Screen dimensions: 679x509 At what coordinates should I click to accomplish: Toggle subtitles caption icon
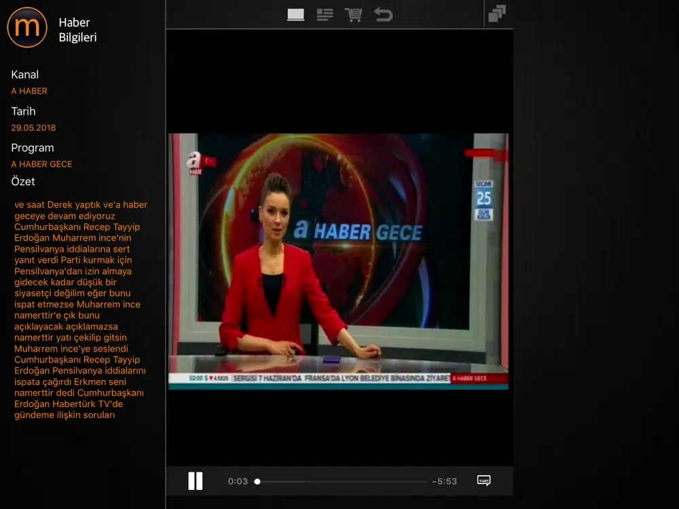pos(483,480)
